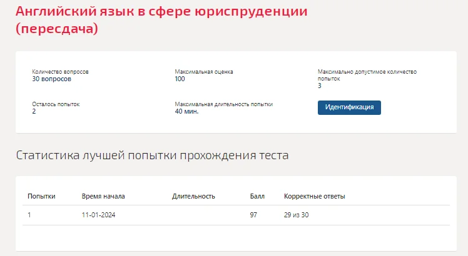Click the 29 из 30 correct answers cell
Viewport: 468px width, 256px height.
click(x=296, y=215)
